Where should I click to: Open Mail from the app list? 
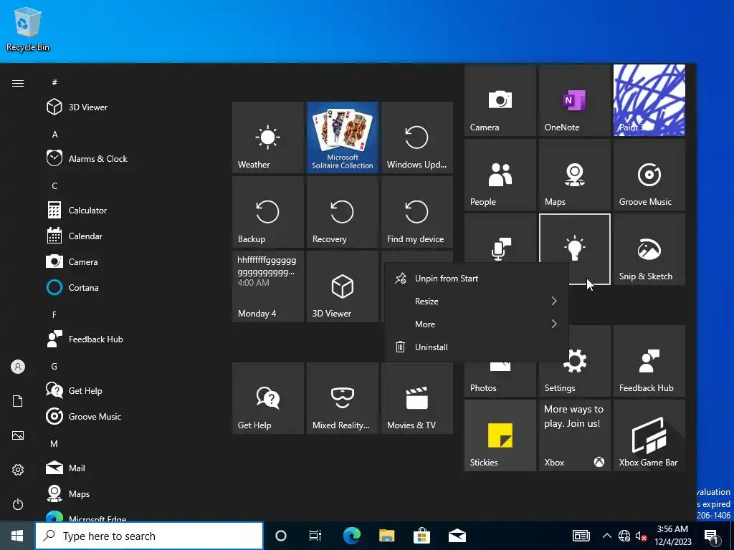[x=131, y=468]
